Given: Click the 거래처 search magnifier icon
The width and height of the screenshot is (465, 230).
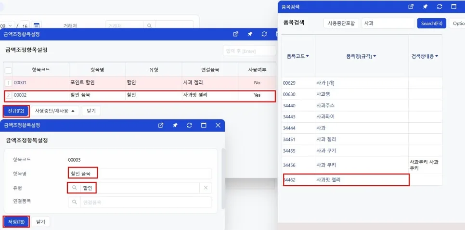Looking at the screenshot, I should (x=149, y=26).
